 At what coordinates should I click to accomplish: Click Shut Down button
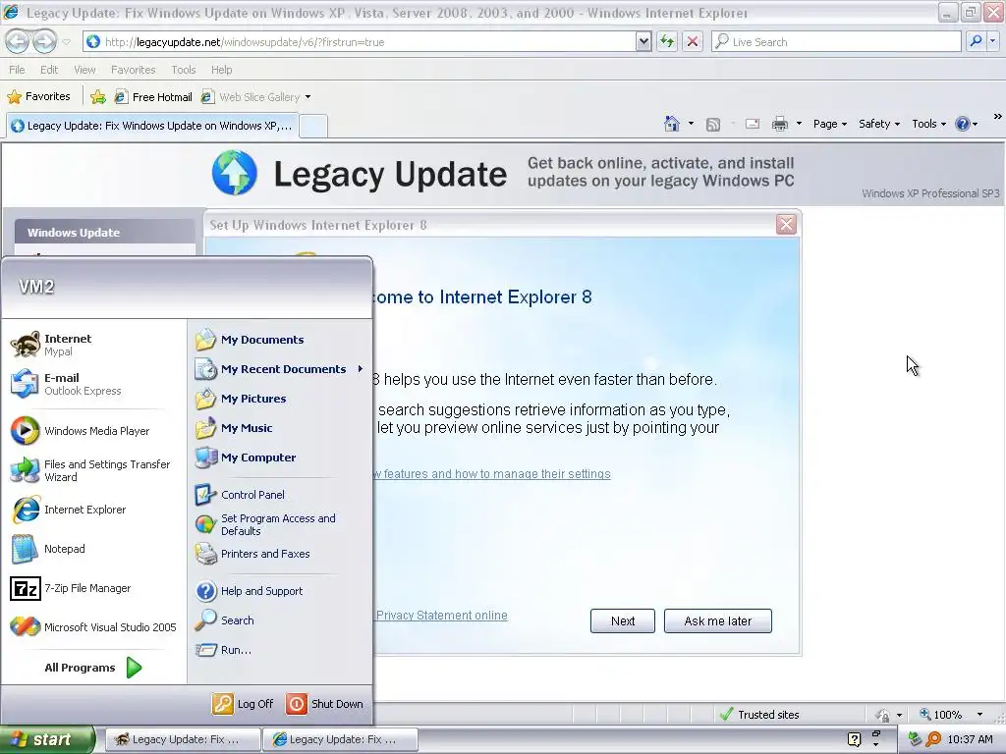[x=324, y=704]
